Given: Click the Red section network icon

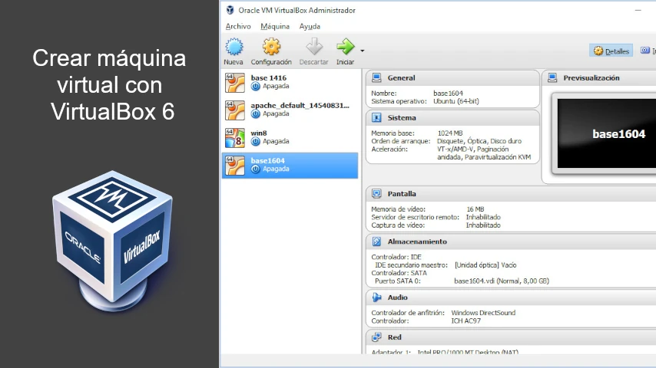Looking at the screenshot, I should click(376, 337).
